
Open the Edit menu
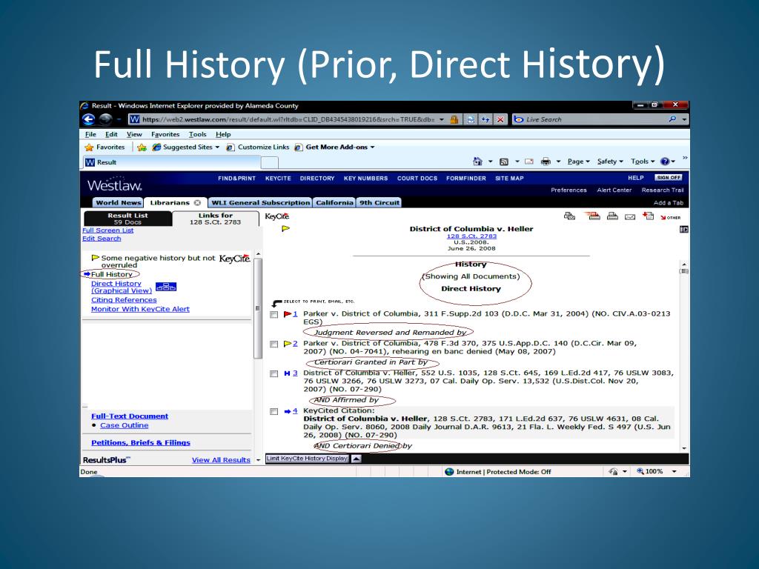[x=111, y=135]
